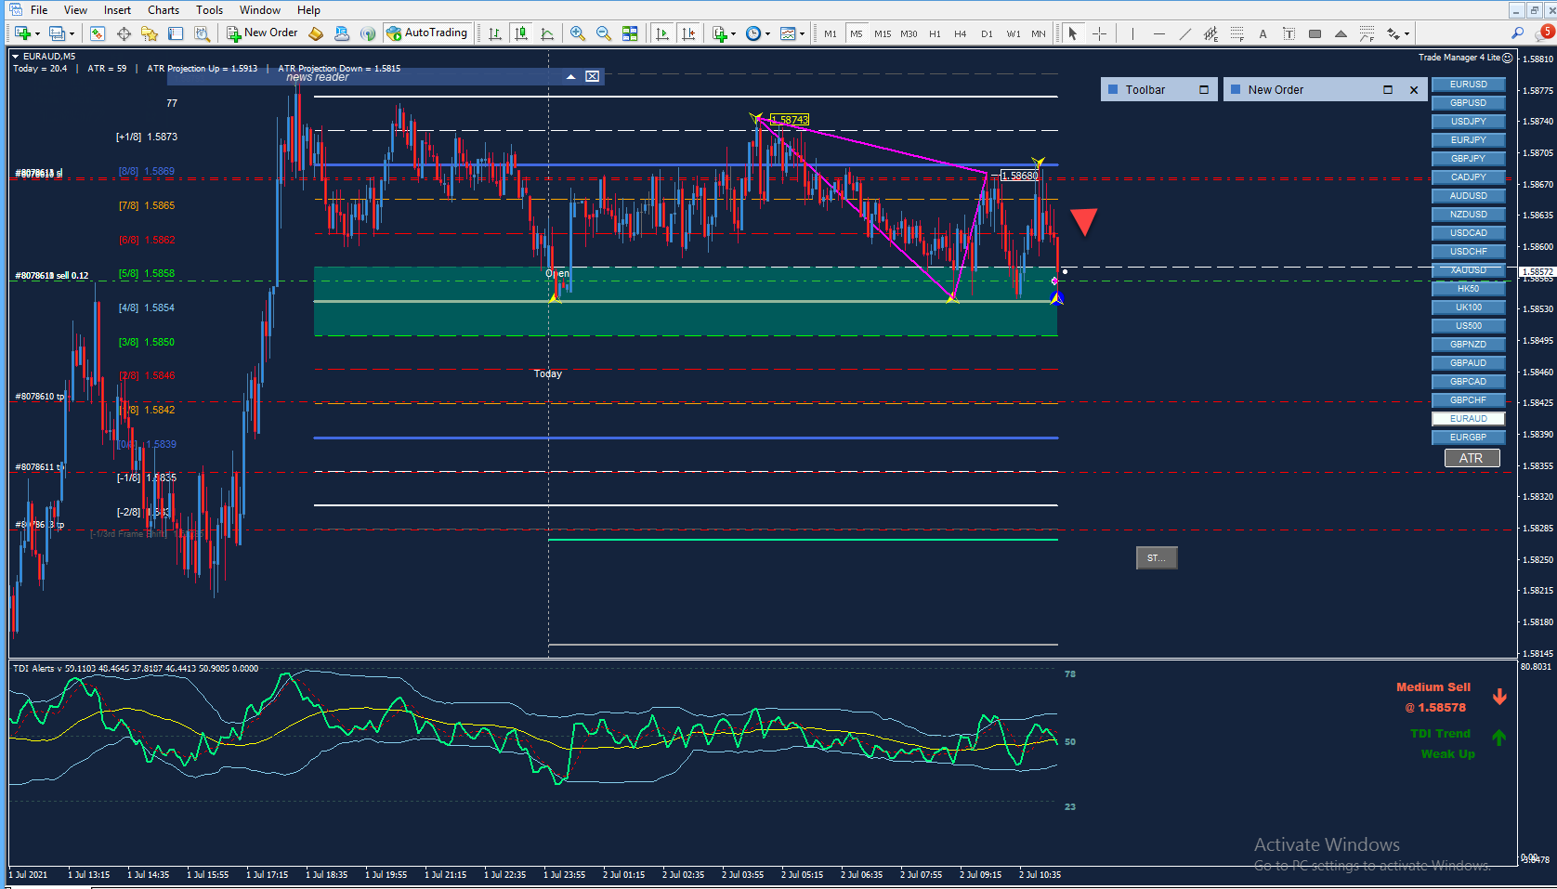Collapse the news reader panel arrow
Screen dimensions: 1557x889
click(x=570, y=76)
